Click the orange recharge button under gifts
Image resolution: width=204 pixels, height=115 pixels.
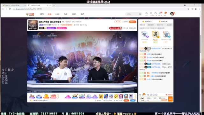tap(126, 101)
